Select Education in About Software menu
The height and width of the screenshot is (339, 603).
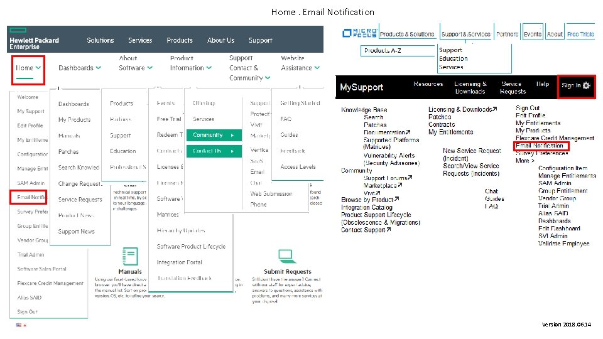coord(123,151)
